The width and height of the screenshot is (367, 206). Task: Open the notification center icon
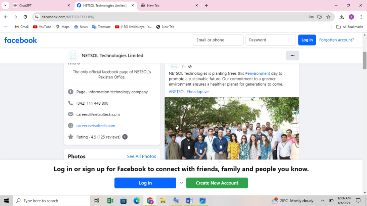358,201
